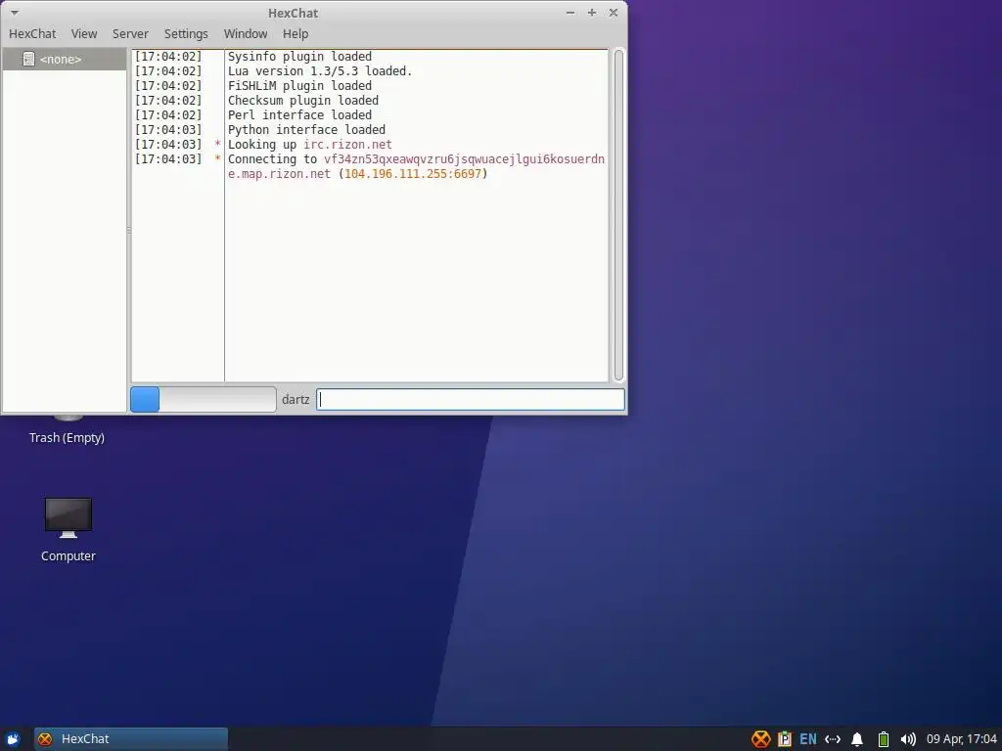Select the Computer desktop icon
Viewport: 1002px width, 751px height.
click(68, 529)
